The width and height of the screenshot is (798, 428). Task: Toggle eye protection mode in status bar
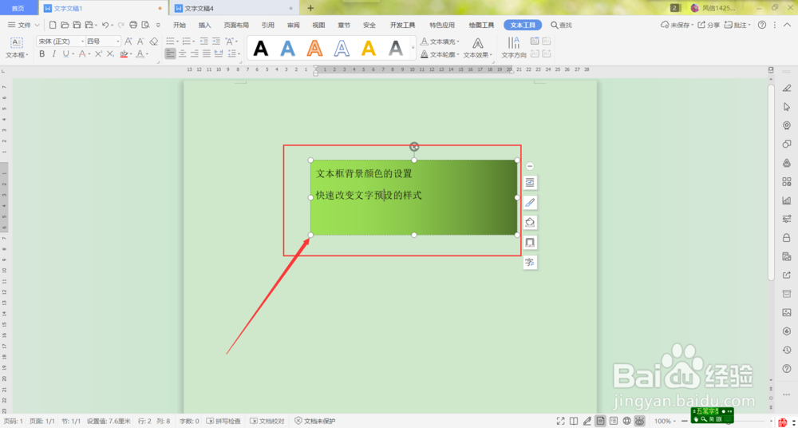[x=640, y=421]
